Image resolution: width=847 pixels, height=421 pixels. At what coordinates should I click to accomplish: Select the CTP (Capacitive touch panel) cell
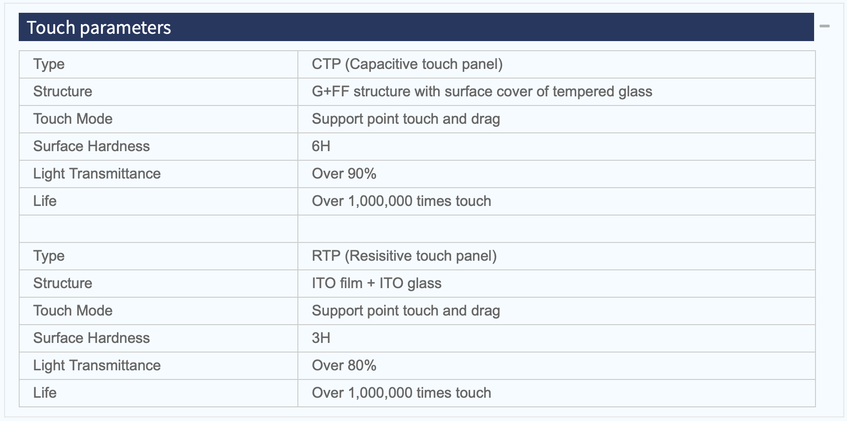(556, 64)
